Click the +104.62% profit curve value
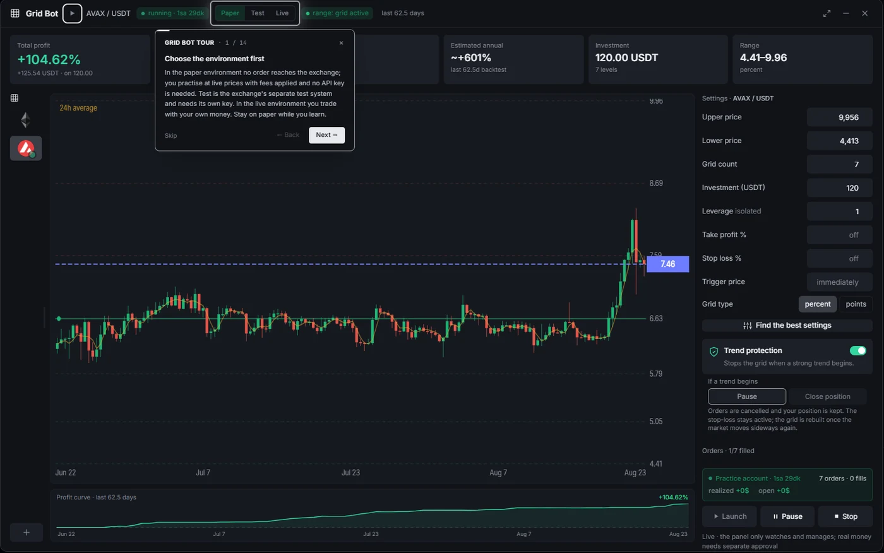Screen dimensions: 884x553 [673, 497]
